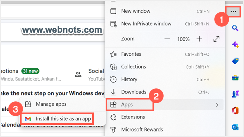Open the Microsoft 365 sidebar icon

pos(235,111)
